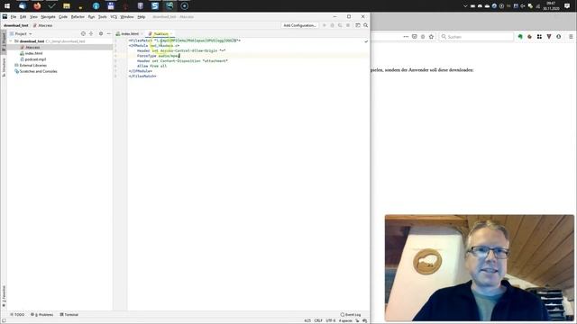Viewport: 577px width, 324px height.
Task: Click the Firefox icon in the taskbar
Action: (x=37, y=6)
